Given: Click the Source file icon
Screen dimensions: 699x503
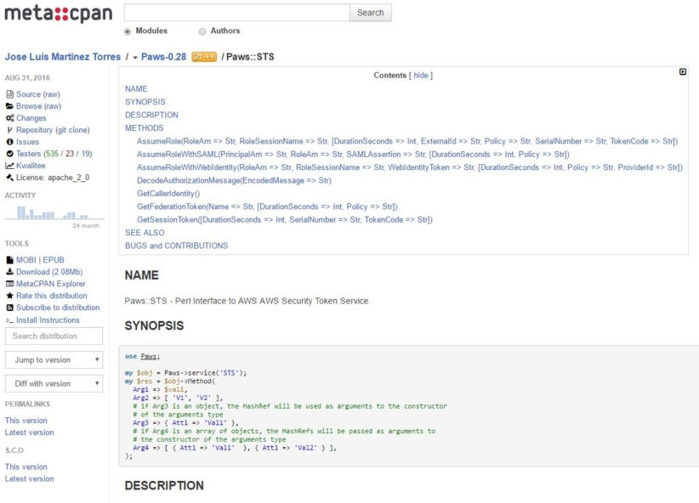Looking at the screenshot, I should (10, 94).
